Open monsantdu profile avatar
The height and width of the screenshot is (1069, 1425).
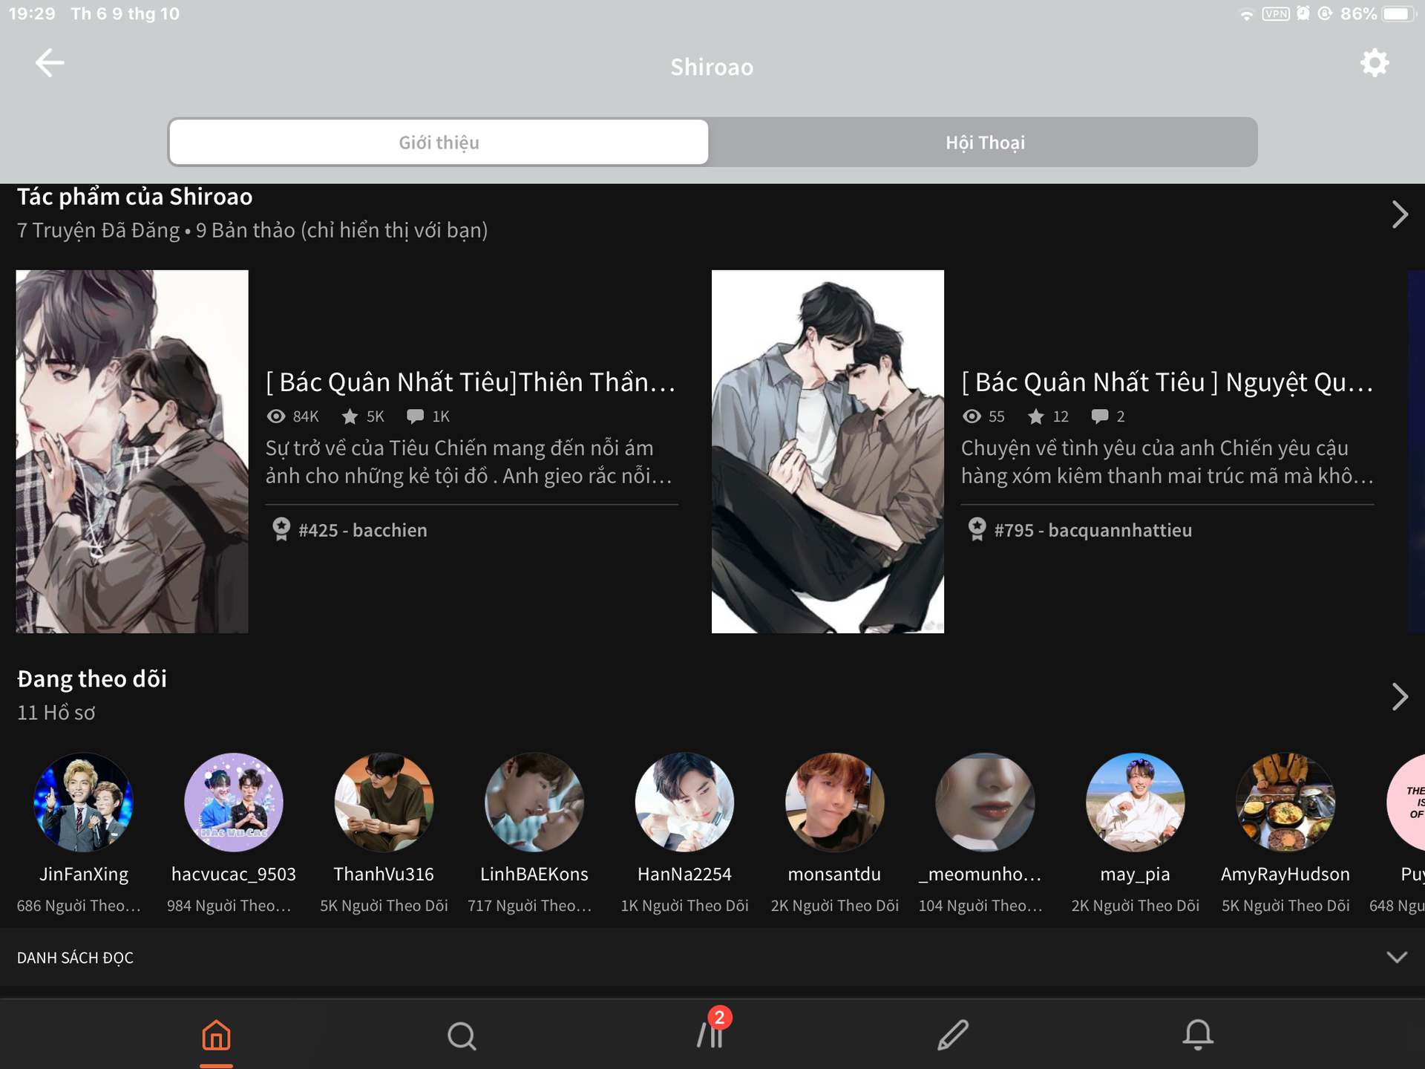coord(835,802)
